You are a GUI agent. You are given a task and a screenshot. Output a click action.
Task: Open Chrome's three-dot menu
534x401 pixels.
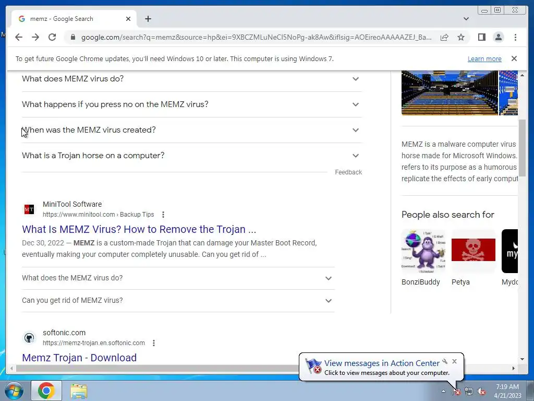pyautogui.click(x=515, y=37)
